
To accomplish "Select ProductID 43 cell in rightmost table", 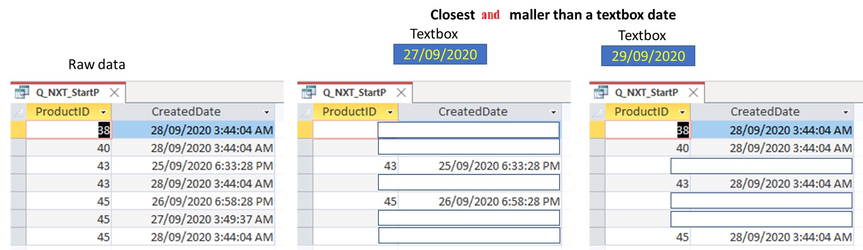I will 648,184.
